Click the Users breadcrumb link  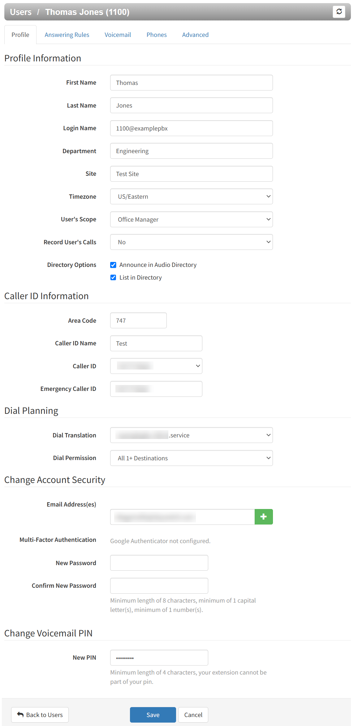tap(21, 12)
